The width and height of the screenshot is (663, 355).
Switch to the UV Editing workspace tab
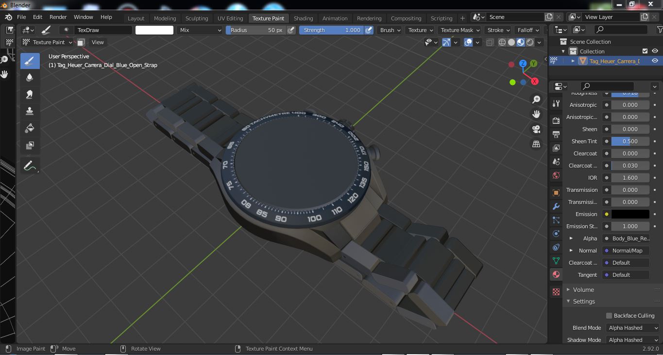point(230,18)
